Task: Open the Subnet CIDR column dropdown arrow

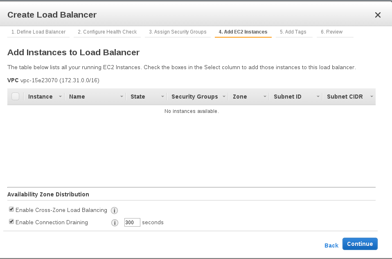Action: (x=371, y=97)
